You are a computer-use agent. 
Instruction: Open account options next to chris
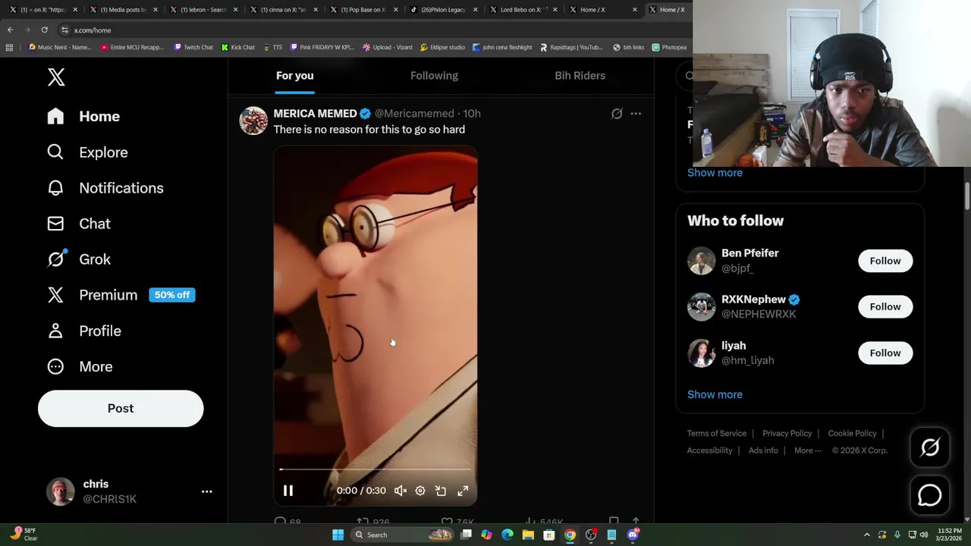pyautogui.click(x=206, y=491)
